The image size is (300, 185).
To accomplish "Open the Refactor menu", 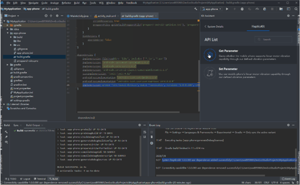I will click(66, 3).
